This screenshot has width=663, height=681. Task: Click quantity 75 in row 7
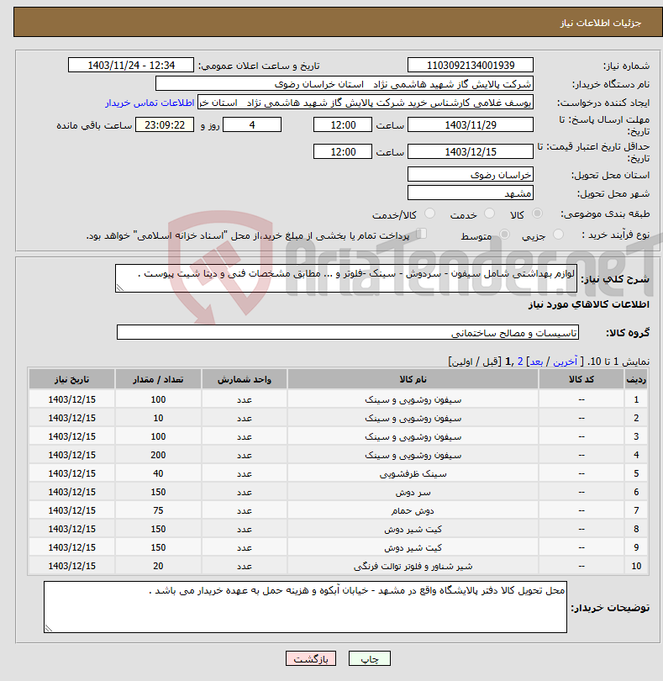[x=158, y=511]
